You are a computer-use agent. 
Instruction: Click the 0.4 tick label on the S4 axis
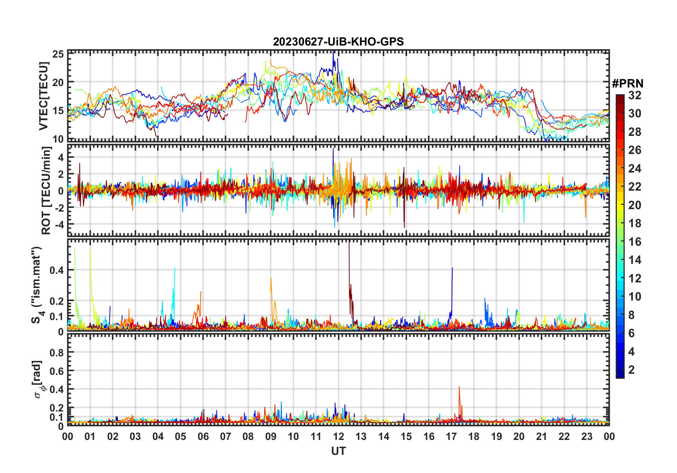[57, 270]
